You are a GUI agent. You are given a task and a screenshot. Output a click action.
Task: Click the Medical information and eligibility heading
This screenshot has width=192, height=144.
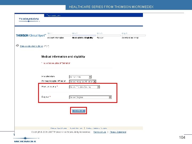[x=63, y=57]
